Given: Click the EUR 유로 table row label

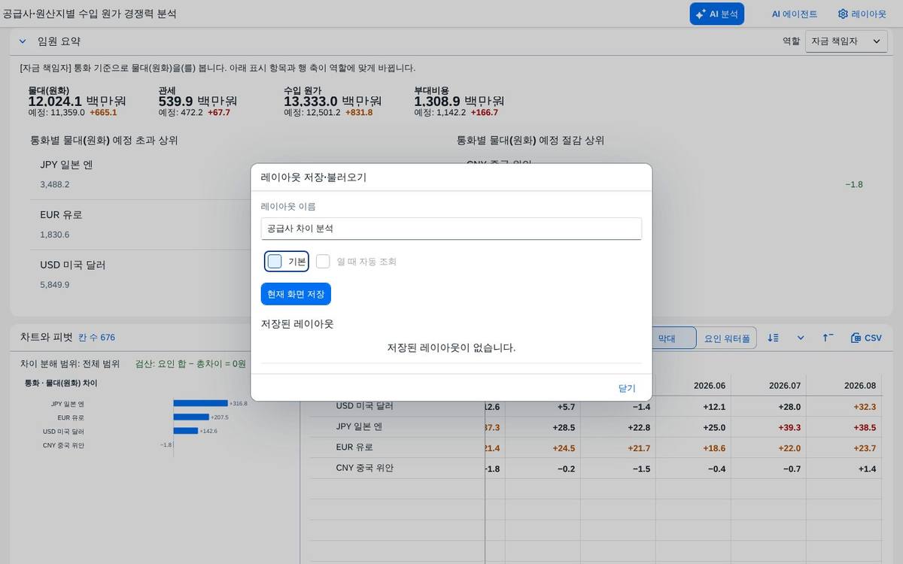Looking at the screenshot, I should 354,447.
